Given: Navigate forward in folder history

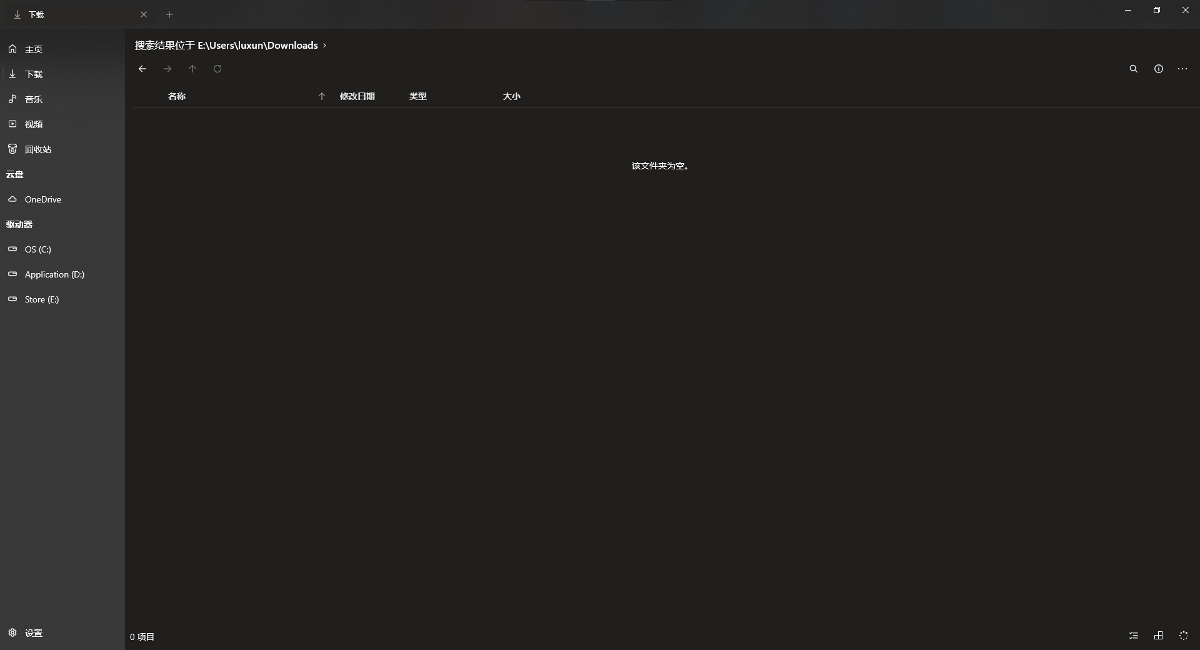Looking at the screenshot, I should click(167, 69).
